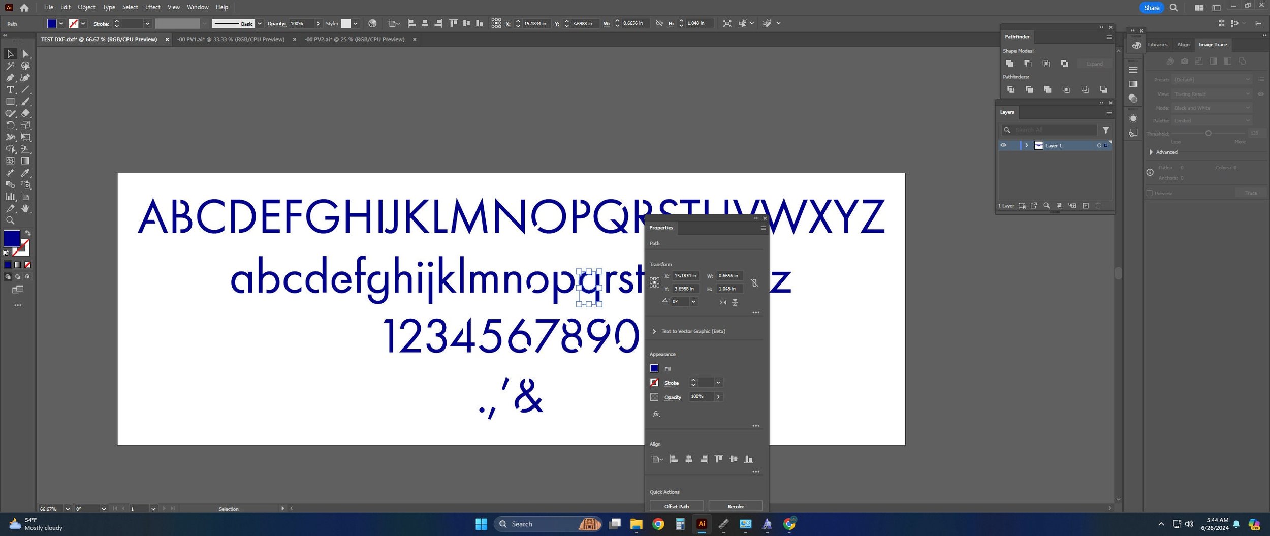Open the Effect menu

[152, 7]
